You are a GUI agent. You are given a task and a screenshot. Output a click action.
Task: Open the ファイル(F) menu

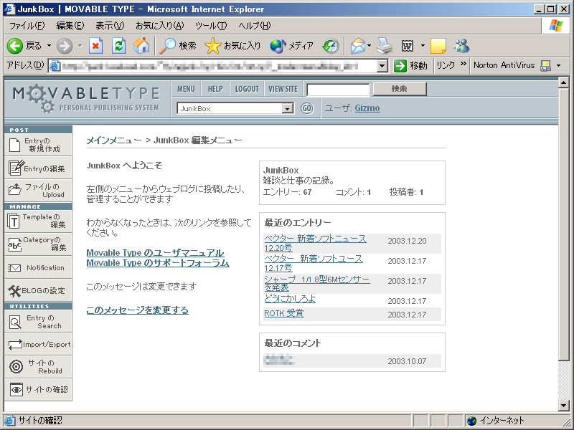point(27,26)
